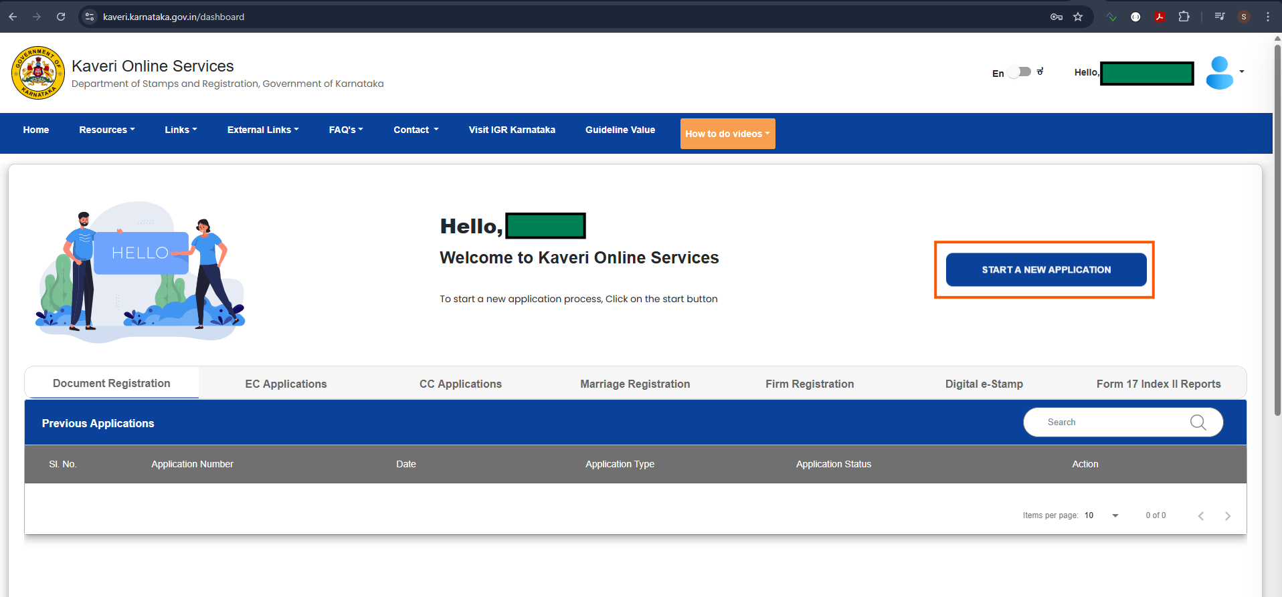Viewport: 1282px width, 597px height.
Task: Open the Contact dropdown menu
Action: (x=416, y=130)
